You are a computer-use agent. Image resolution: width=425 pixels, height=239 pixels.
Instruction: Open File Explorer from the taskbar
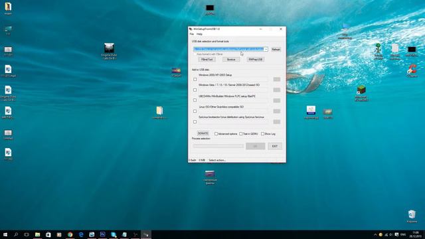click(x=37, y=234)
